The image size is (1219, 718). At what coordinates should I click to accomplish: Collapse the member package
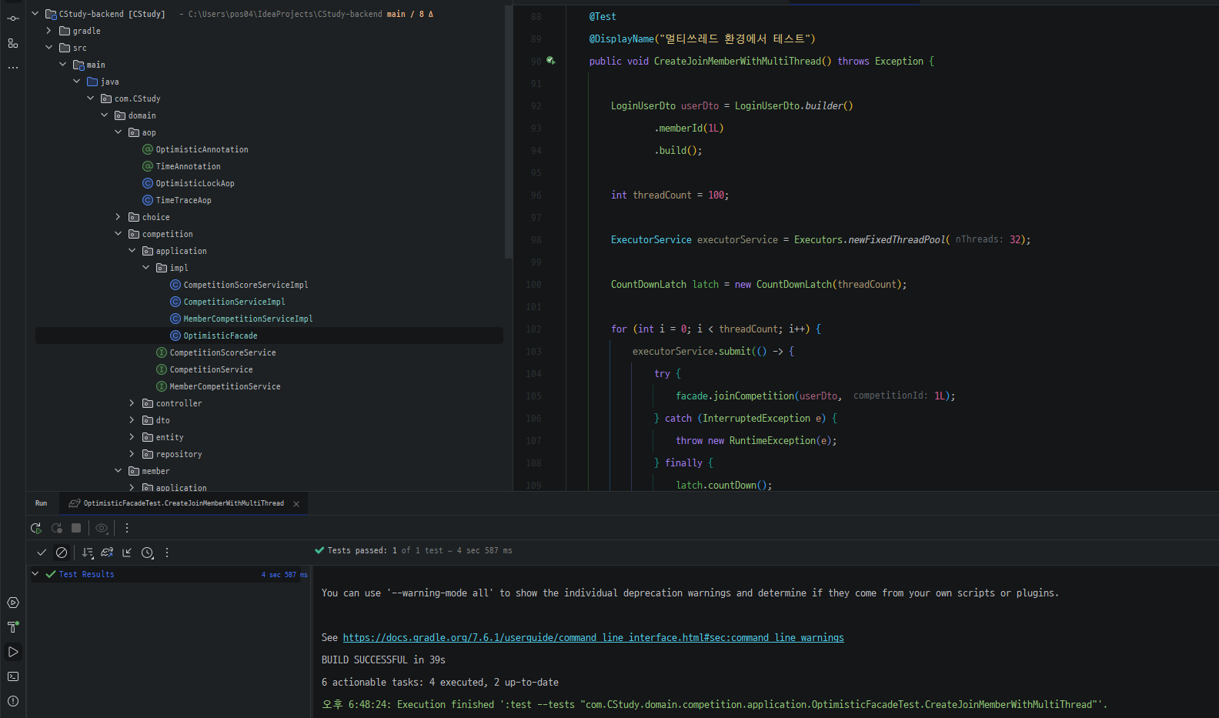118,471
